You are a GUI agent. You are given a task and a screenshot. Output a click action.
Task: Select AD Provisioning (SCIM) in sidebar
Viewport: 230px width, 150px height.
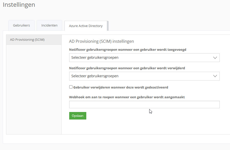click(34, 39)
